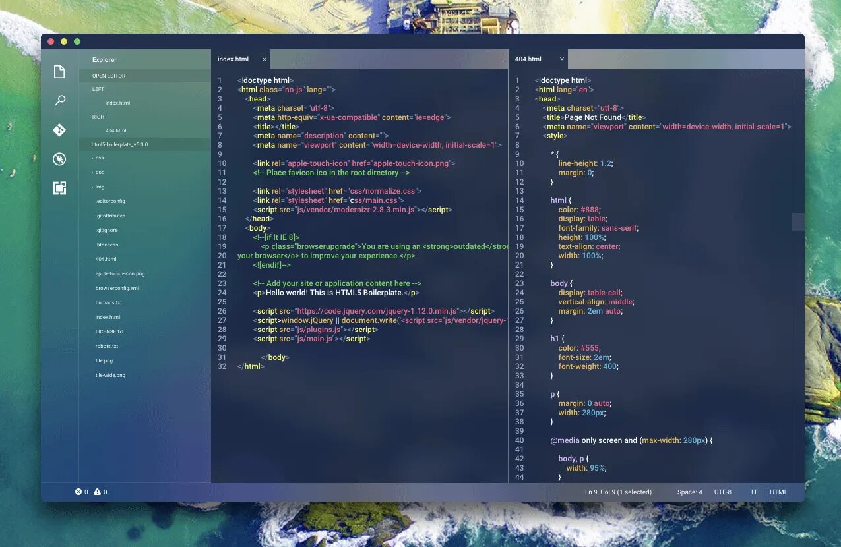
Task: Open the .gitattributes file
Action: (x=110, y=216)
